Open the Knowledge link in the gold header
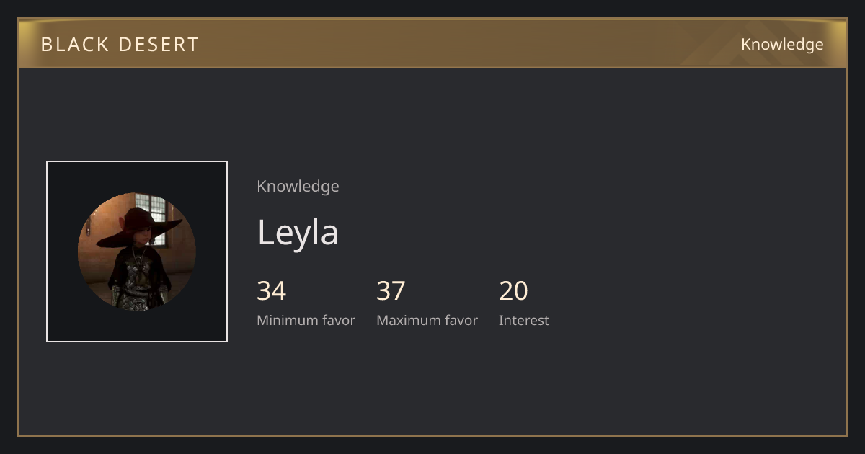865x454 pixels. tap(782, 44)
